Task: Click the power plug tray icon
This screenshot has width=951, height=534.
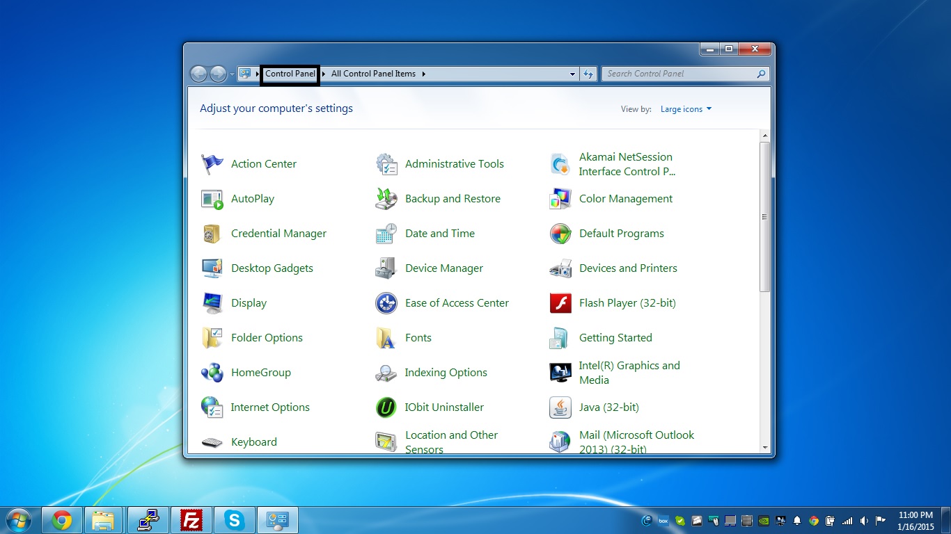Action: pyautogui.click(x=831, y=520)
